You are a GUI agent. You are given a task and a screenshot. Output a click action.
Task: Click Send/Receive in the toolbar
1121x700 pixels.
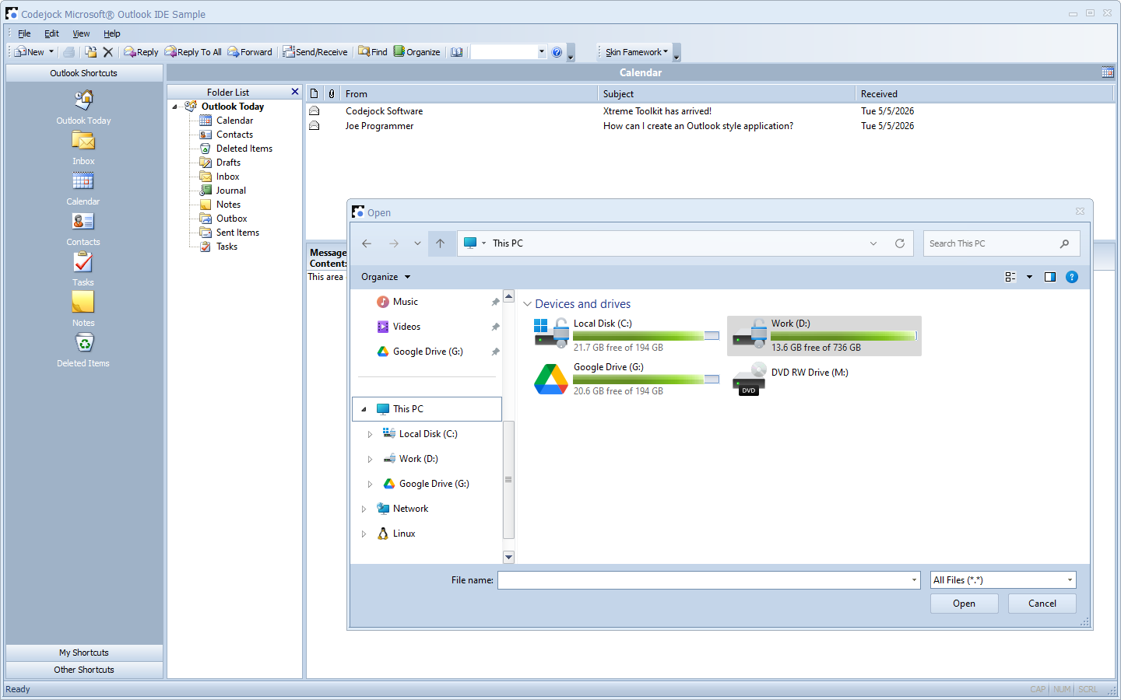[315, 52]
